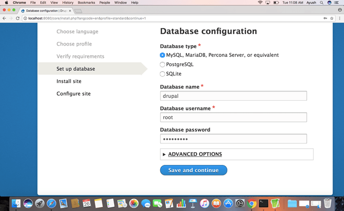The width and height of the screenshot is (344, 211).
Task: Click the Database password field
Action: coord(233,139)
